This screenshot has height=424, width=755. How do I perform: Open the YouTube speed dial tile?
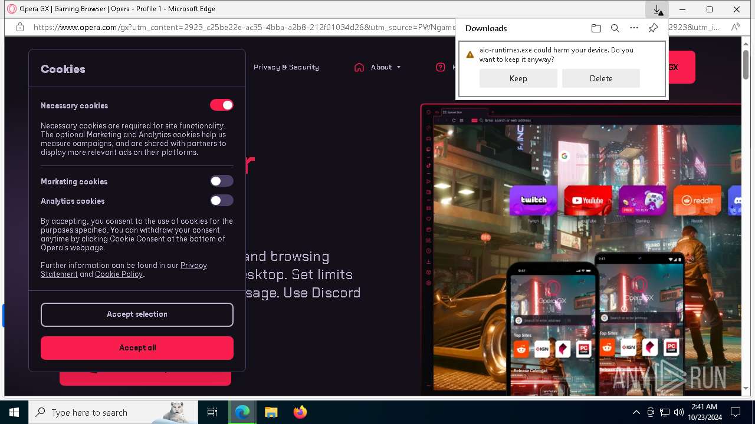pos(588,201)
